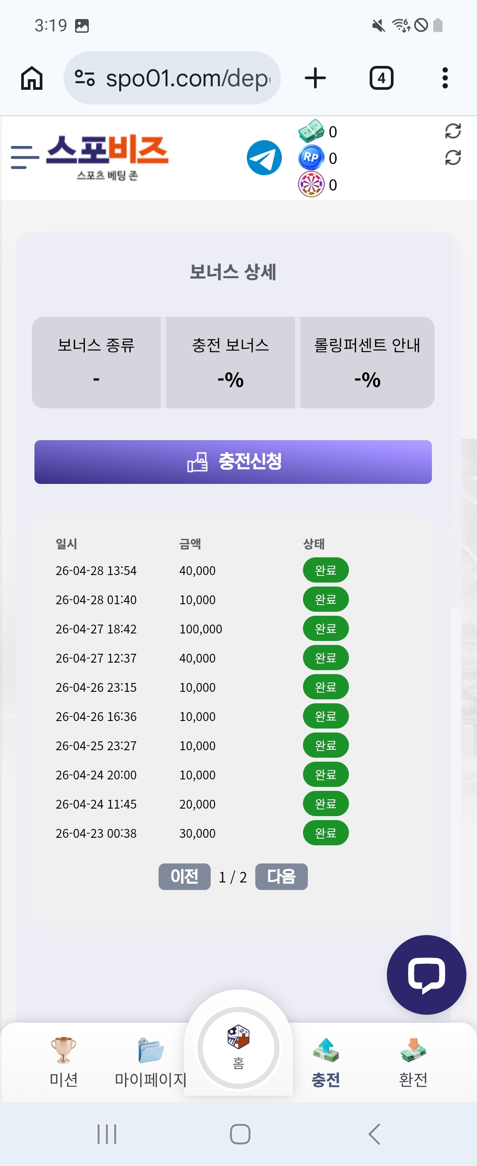477x1166 pixels.
Task: Tap the center 홈 button
Action: click(x=238, y=1048)
